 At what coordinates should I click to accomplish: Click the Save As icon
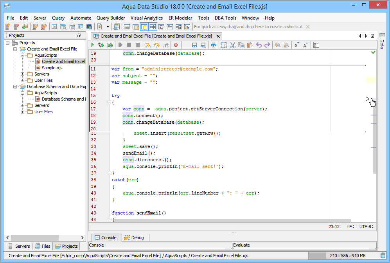tap(203, 45)
